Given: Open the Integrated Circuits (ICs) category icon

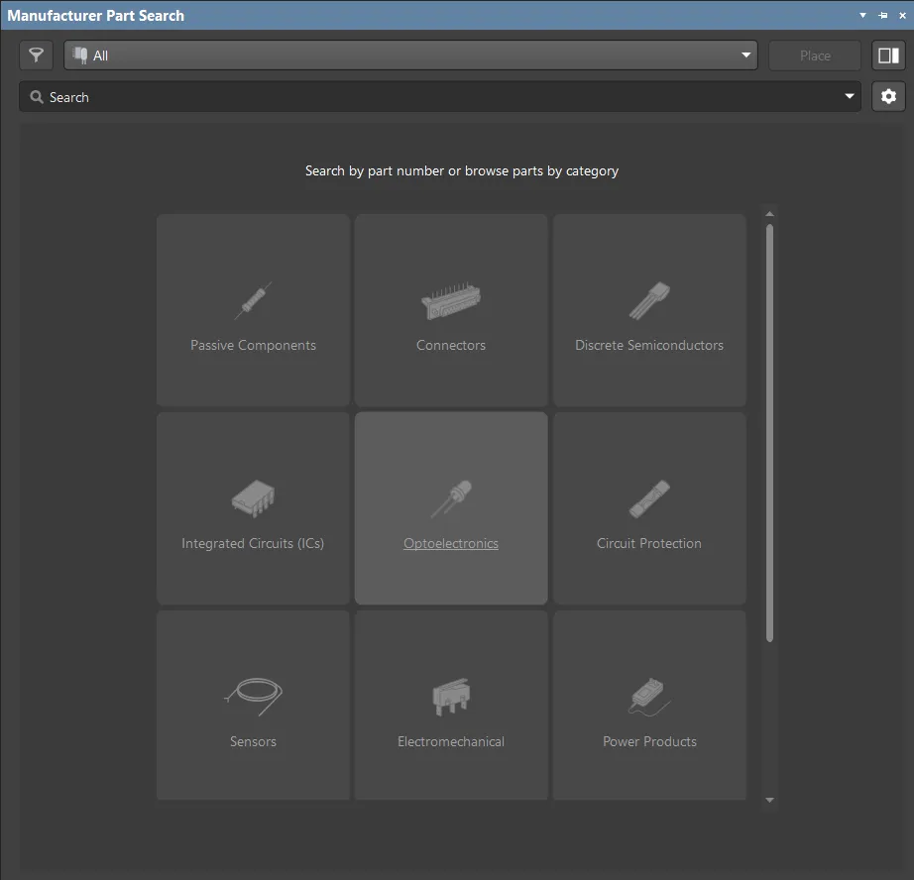Looking at the screenshot, I should tap(253, 498).
